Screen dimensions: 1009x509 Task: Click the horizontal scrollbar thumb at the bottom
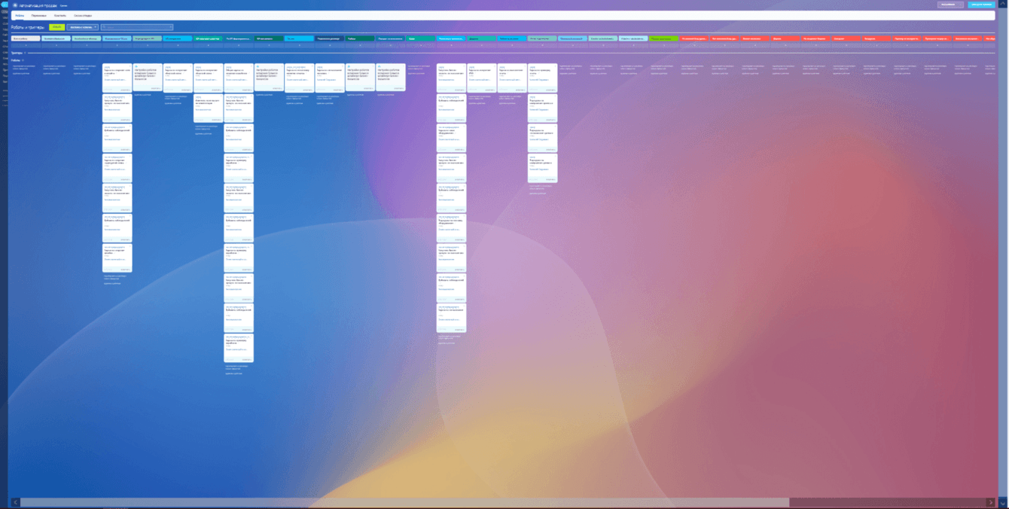click(x=404, y=502)
